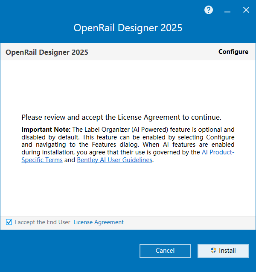Select the bold product name in gray header
This screenshot has height=272, width=256.
tap(47, 52)
